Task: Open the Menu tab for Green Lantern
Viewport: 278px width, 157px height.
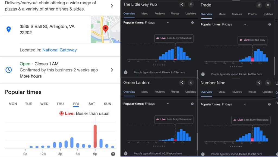Action: coord(145,92)
